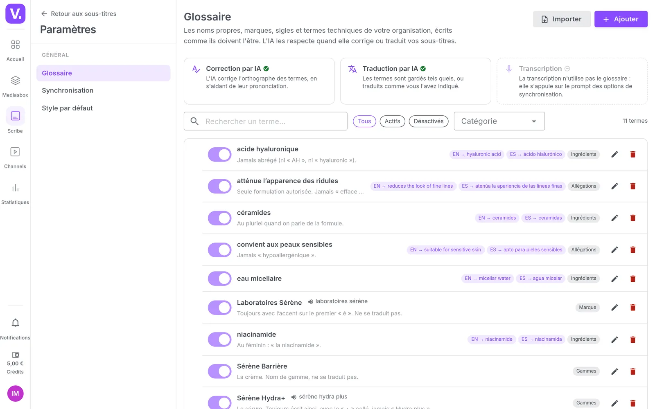Image resolution: width=655 pixels, height=409 pixels.
Task: Open Scribe subtitles section
Action: point(15,121)
